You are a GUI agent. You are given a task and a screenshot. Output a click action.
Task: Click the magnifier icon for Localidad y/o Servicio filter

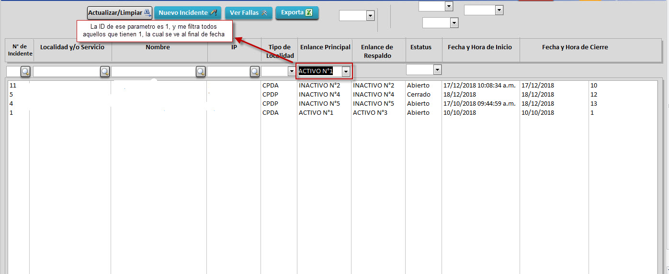coord(104,72)
